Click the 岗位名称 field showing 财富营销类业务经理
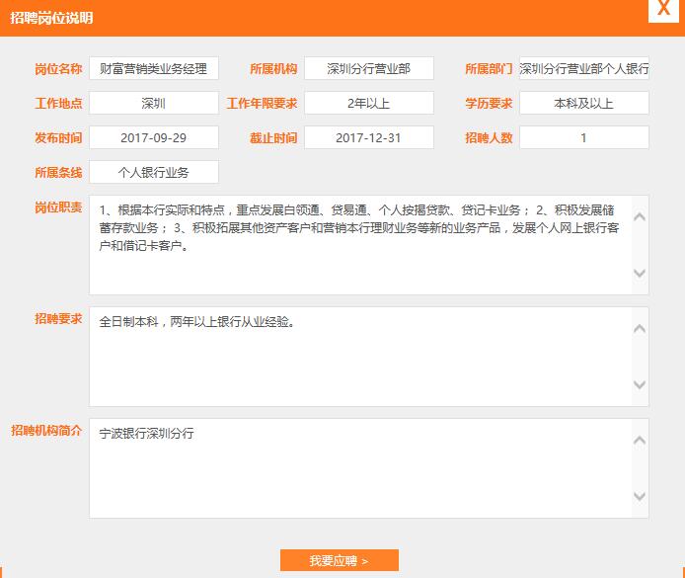 pyautogui.click(x=153, y=69)
